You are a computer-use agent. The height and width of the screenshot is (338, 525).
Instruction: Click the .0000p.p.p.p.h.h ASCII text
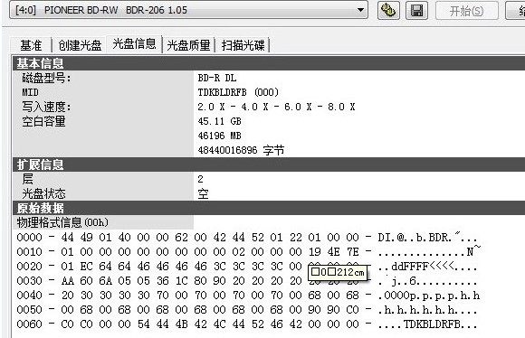pyautogui.click(x=429, y=296)
